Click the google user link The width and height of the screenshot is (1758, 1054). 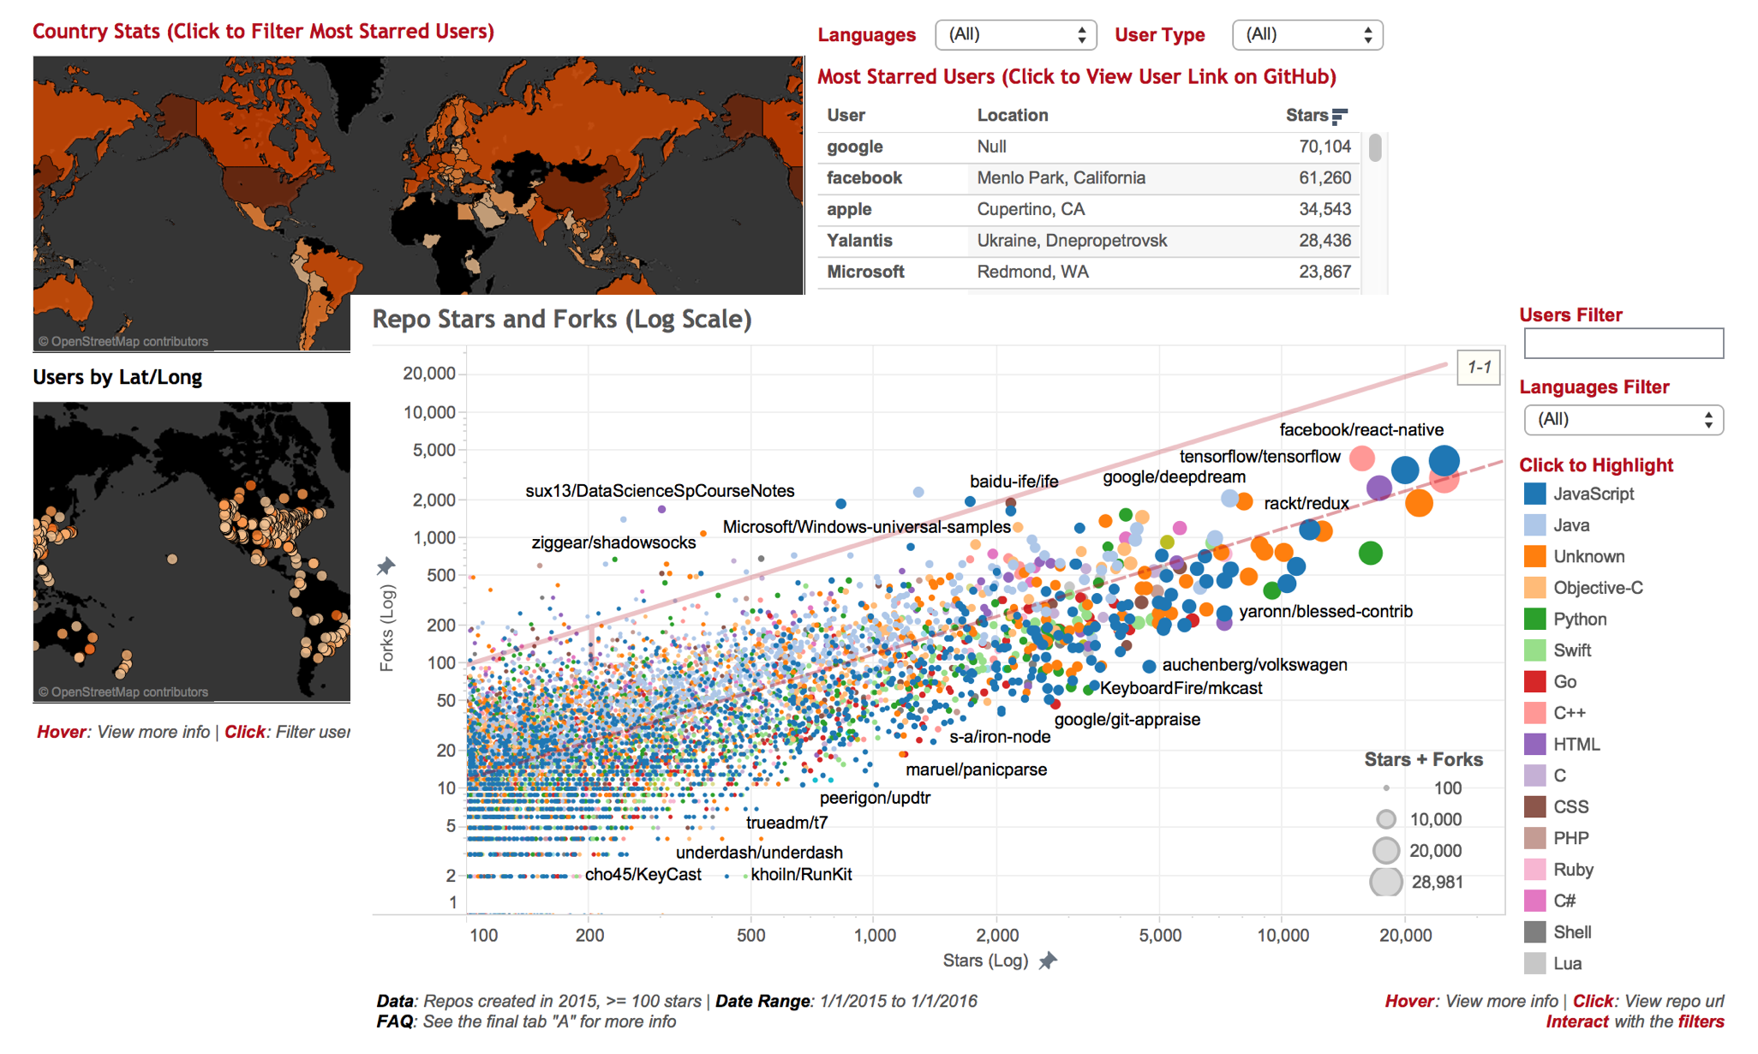pos(854,147)
